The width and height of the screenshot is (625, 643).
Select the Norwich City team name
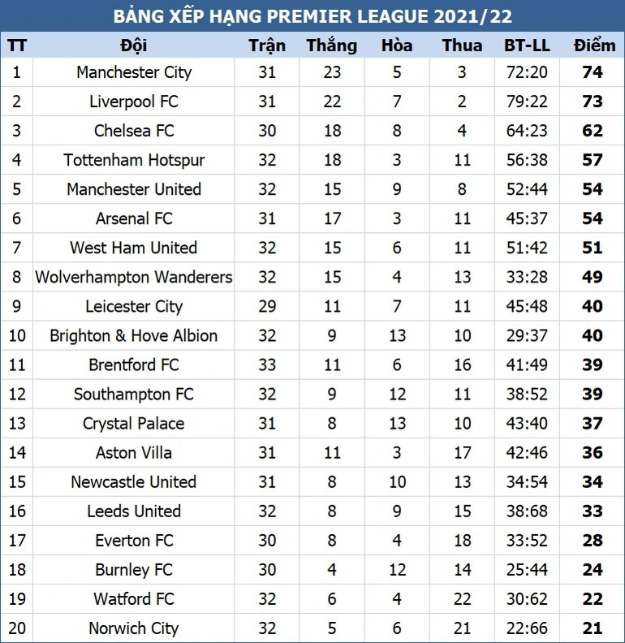(134, 628)
